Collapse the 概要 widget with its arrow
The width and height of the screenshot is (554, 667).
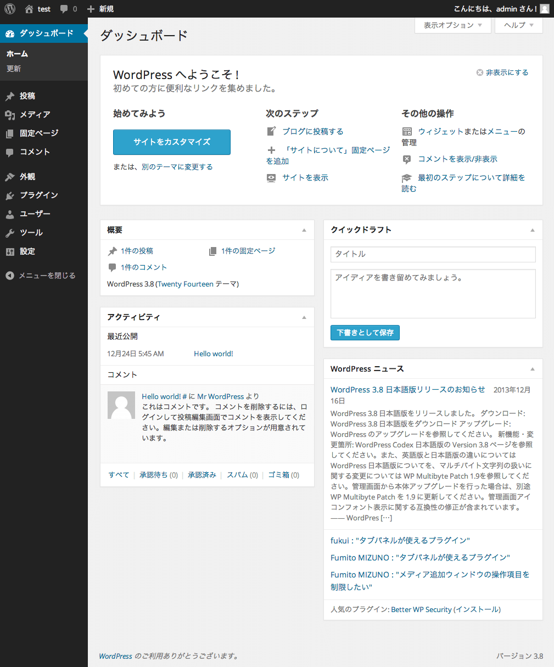pos(304,230)
